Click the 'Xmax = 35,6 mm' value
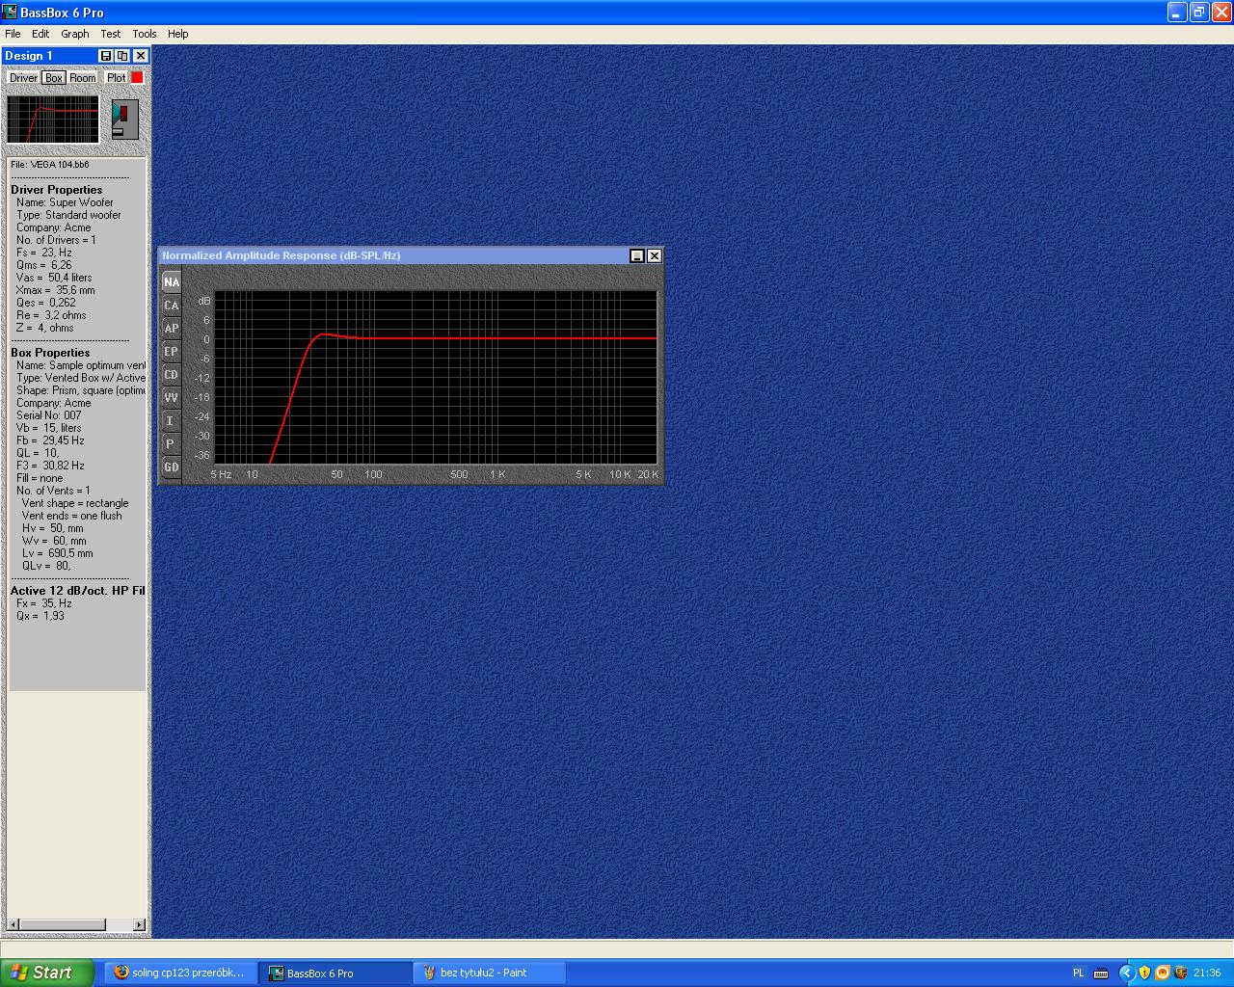 tap(56, 290)
